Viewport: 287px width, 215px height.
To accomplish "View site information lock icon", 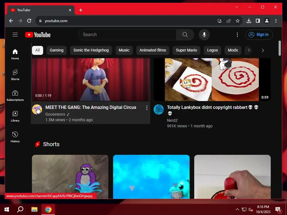I will 40,21.
